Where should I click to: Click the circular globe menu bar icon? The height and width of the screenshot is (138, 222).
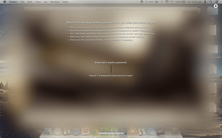(x=142, y=2)
